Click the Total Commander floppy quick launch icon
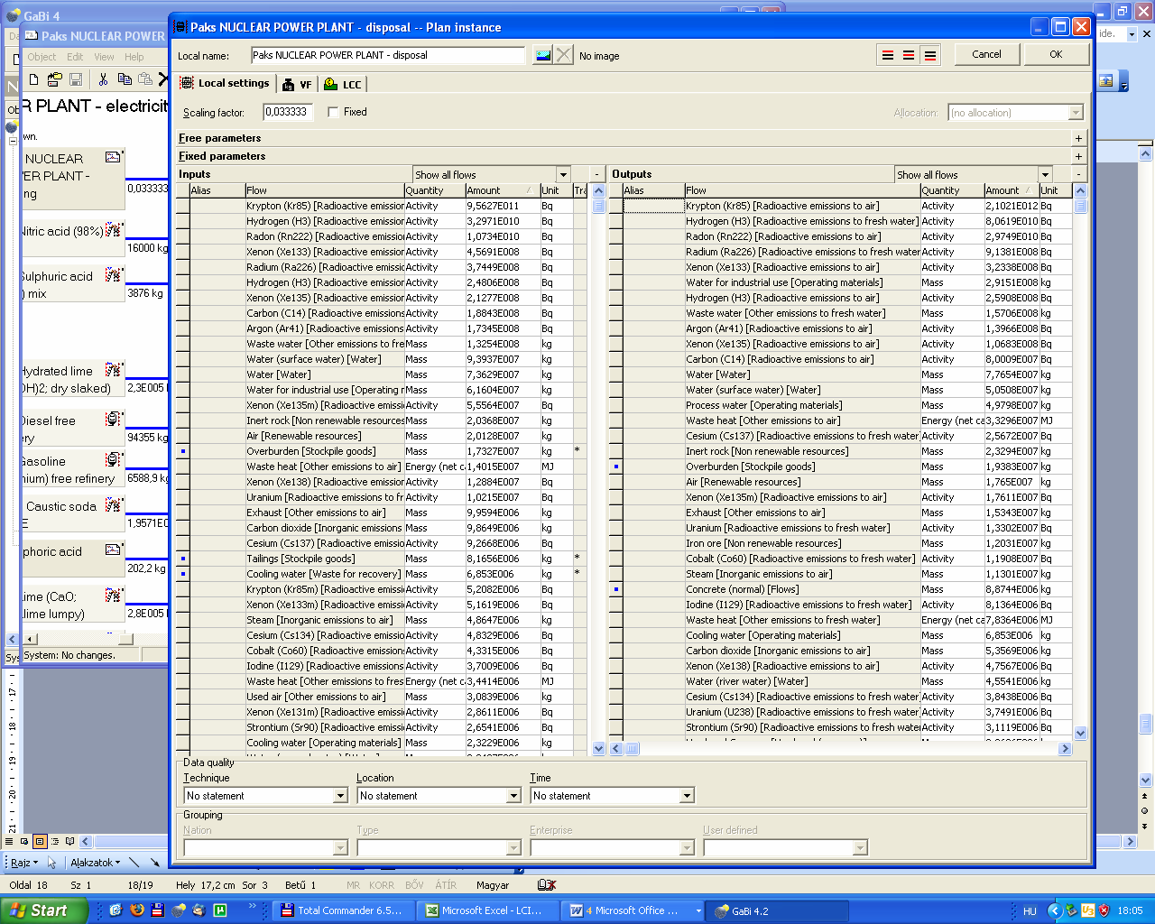 pos(158,910)
